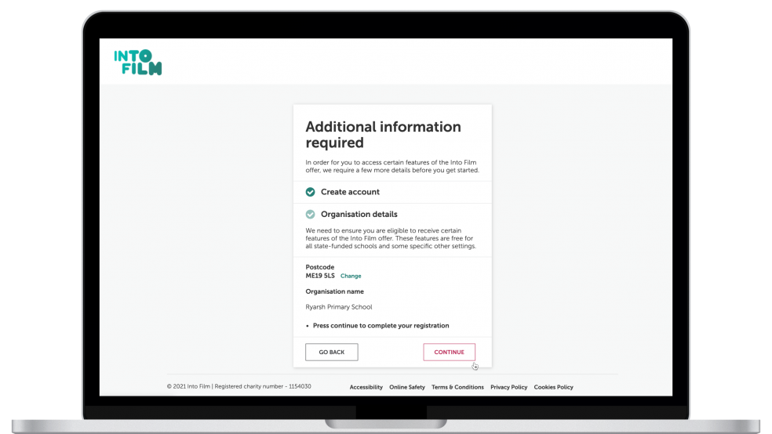Open the Online Safety footer link
Image resolution: width=772 pixels, height=434 pixels.
coord(406,387)
